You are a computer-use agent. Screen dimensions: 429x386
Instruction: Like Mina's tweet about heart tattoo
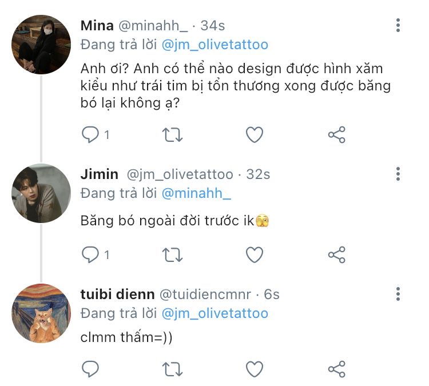tap(254, 135)
